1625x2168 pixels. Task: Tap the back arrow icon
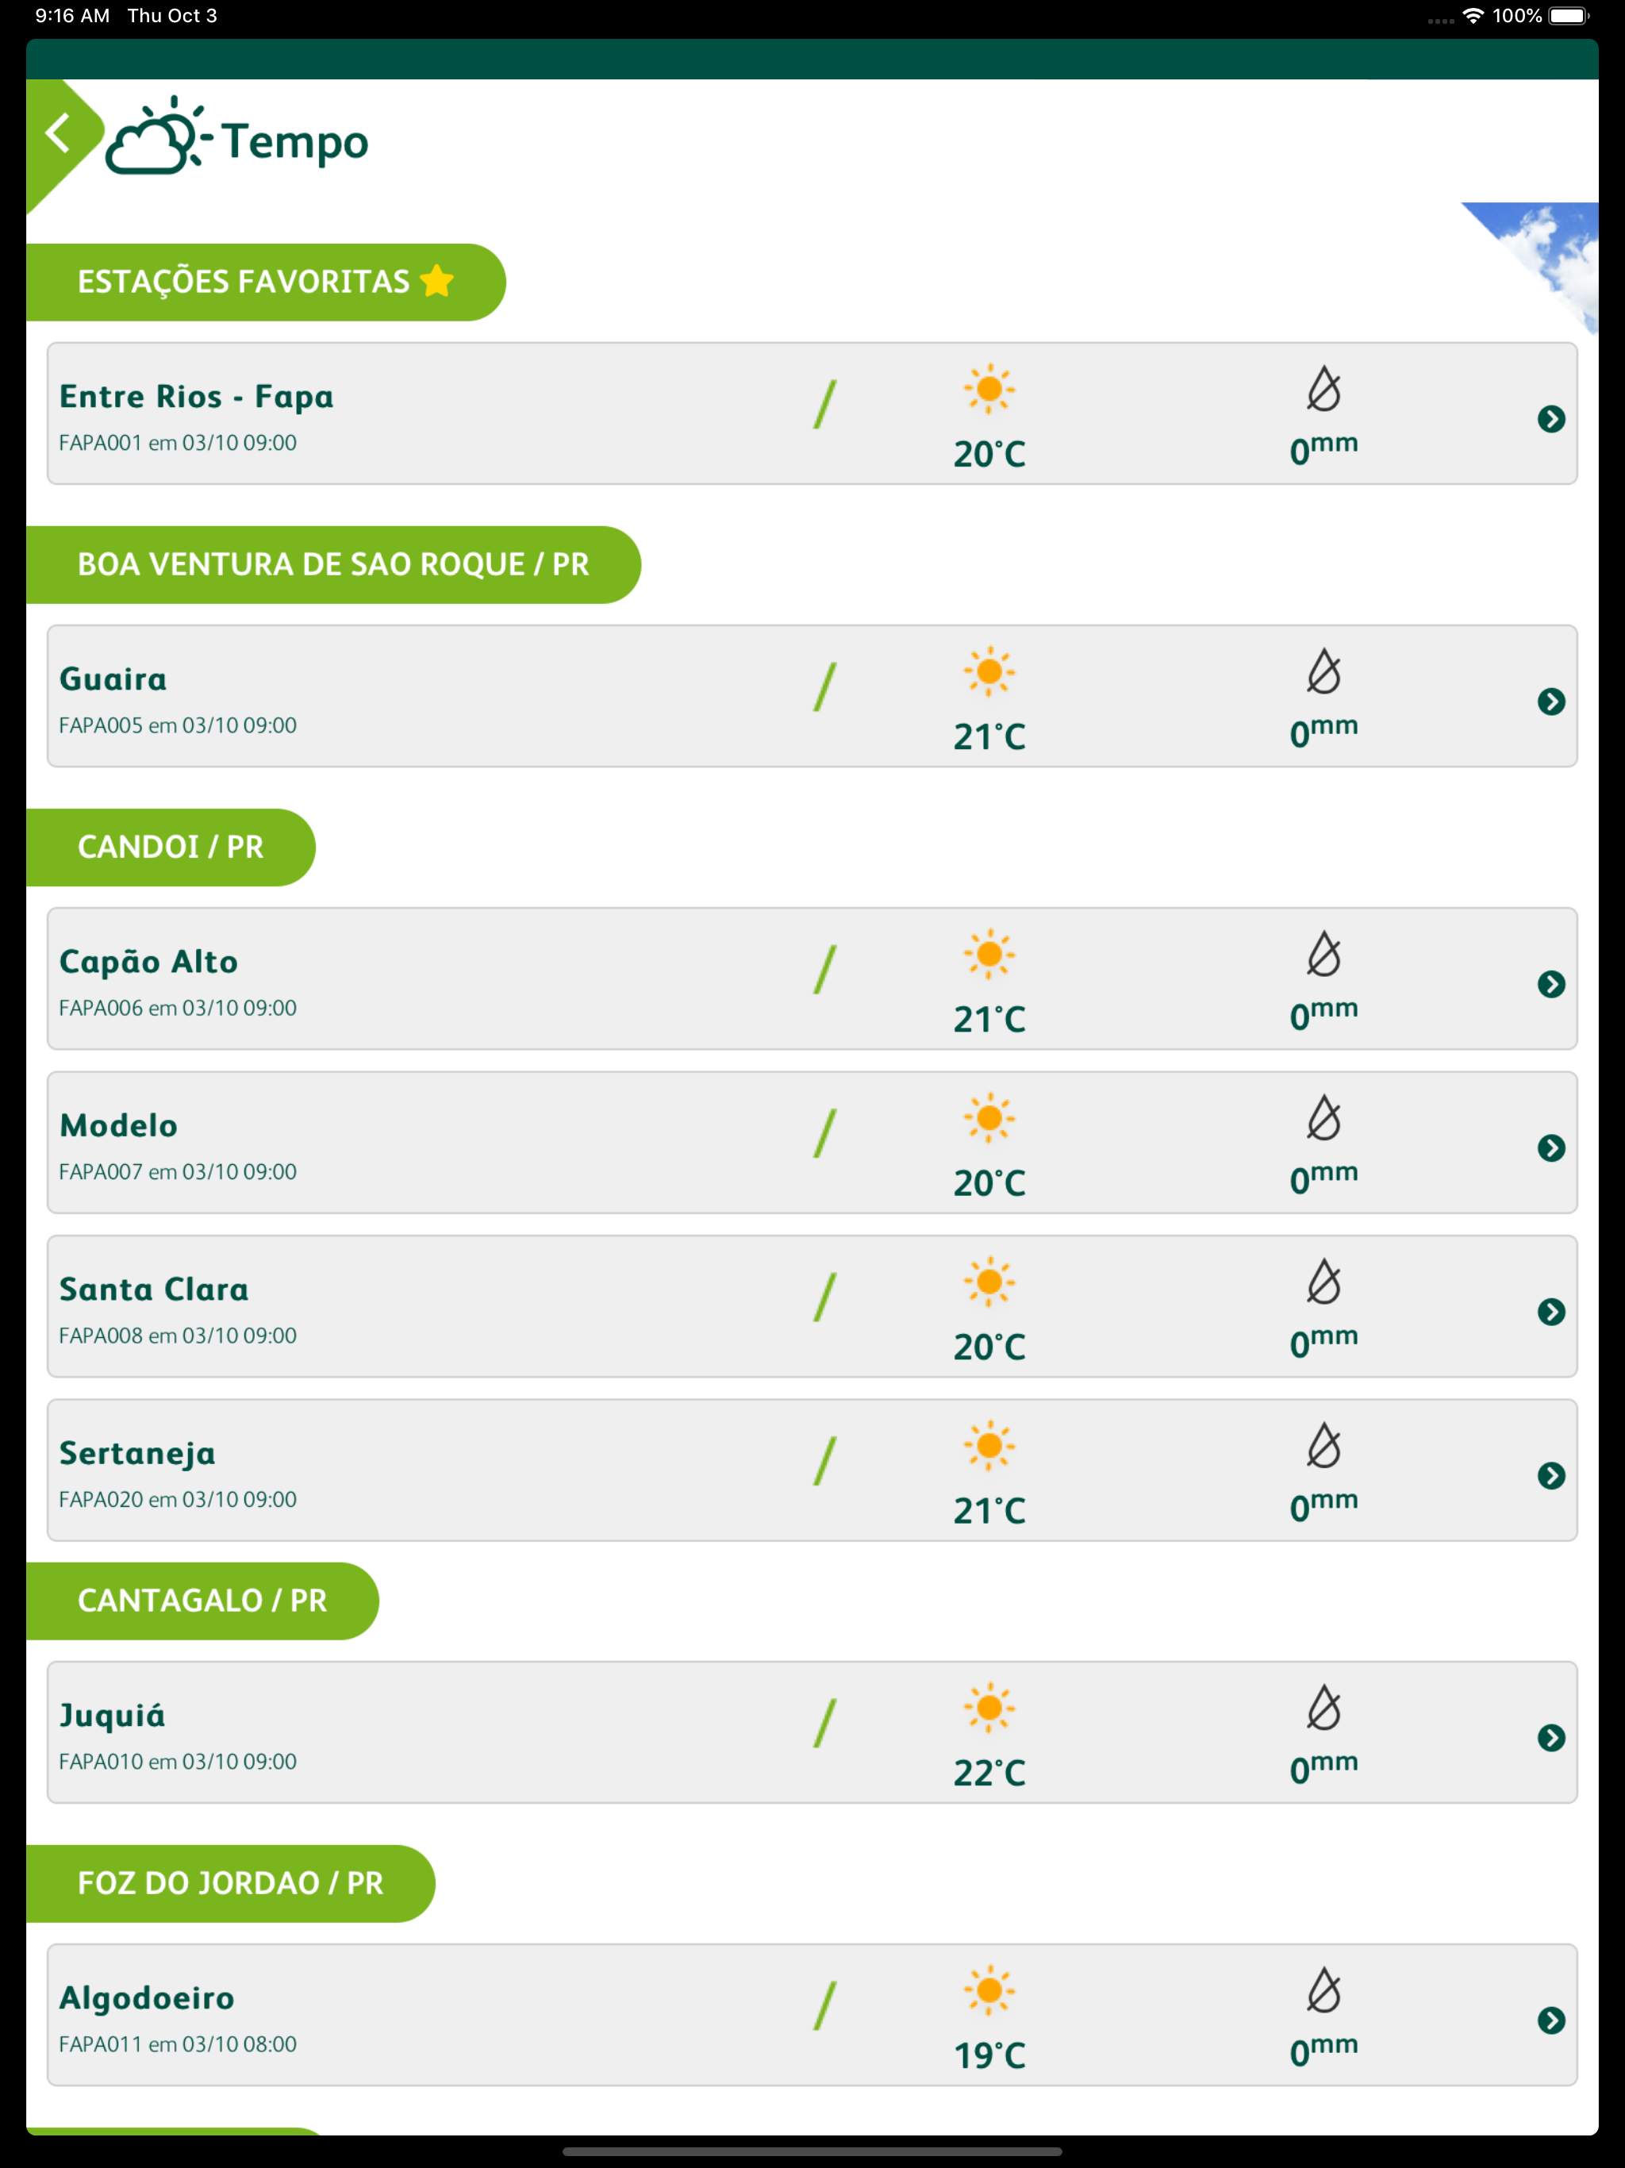click(59, 133)
